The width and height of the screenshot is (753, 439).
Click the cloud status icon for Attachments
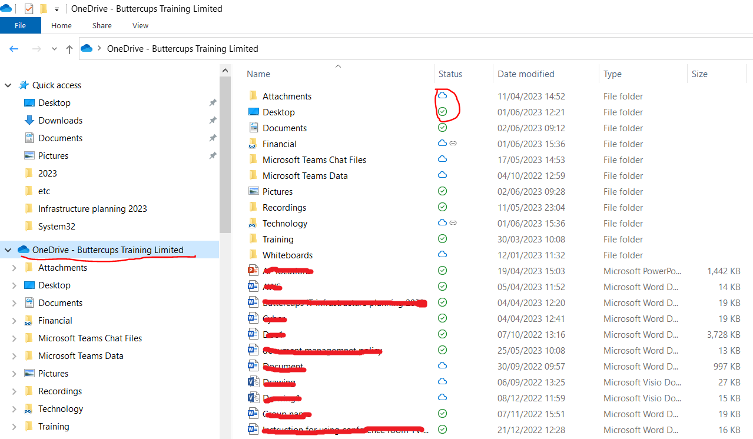[442, 95]
